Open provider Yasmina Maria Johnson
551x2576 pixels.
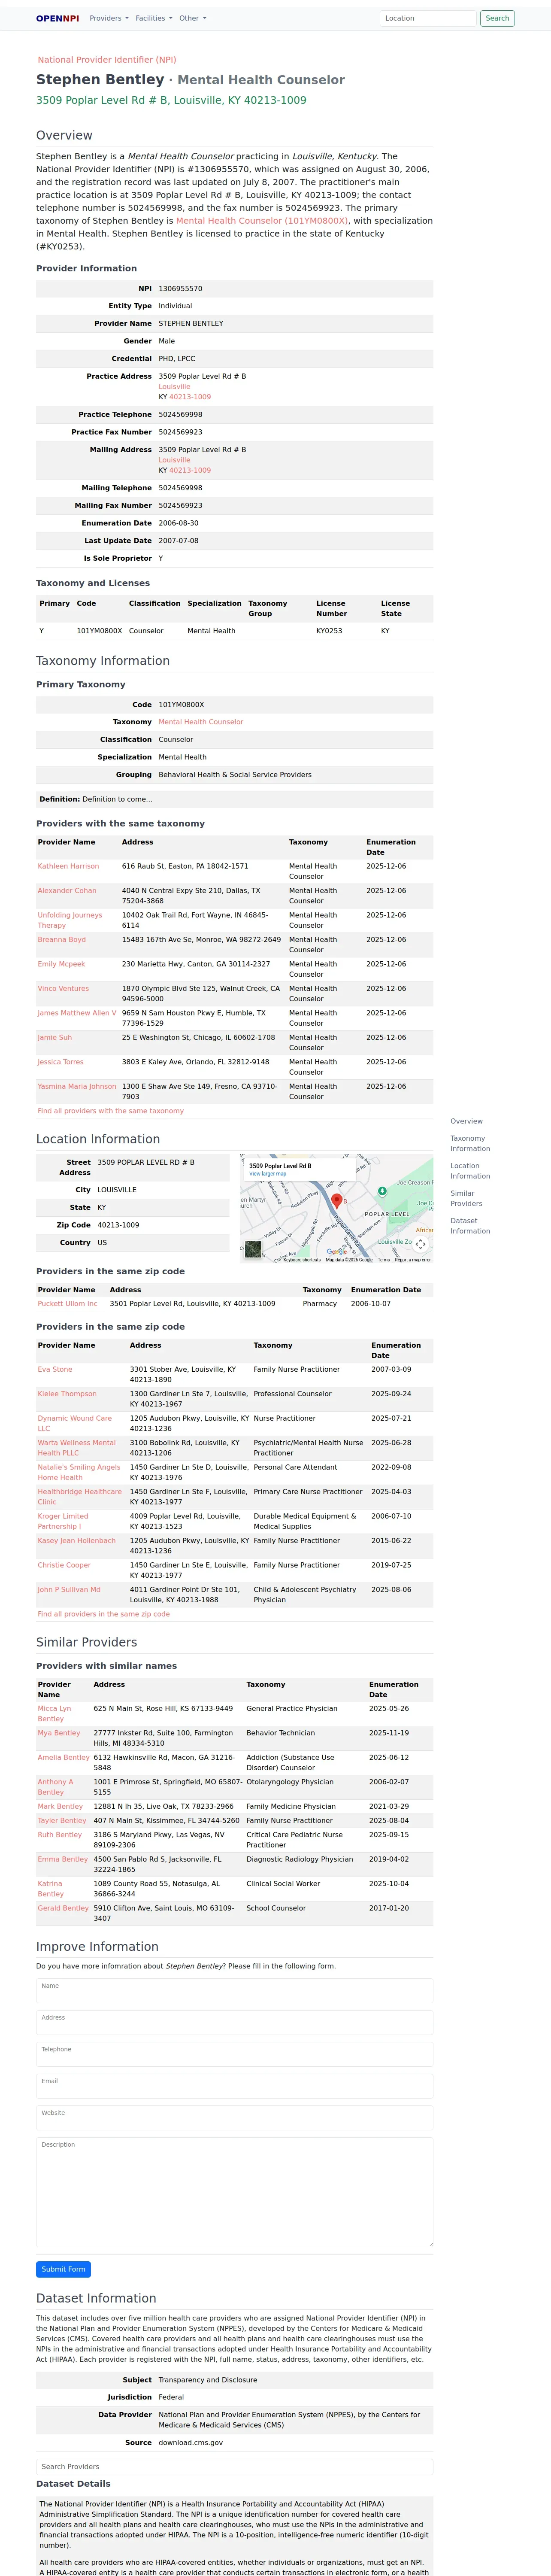pyautogui.click(x=77, y=1086)
